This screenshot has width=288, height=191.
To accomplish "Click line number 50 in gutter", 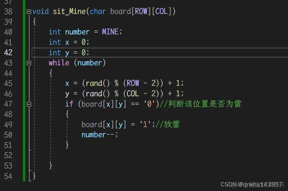I will click(8, 135).
